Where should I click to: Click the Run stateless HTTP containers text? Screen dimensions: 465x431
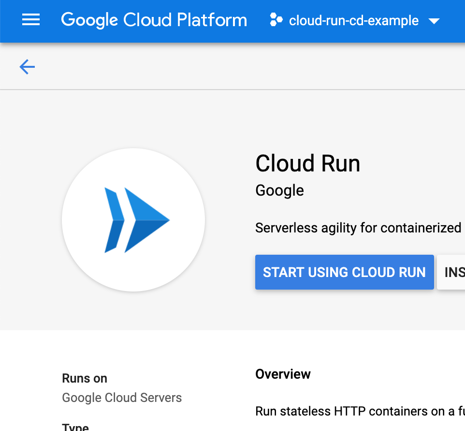pos(360,412)
